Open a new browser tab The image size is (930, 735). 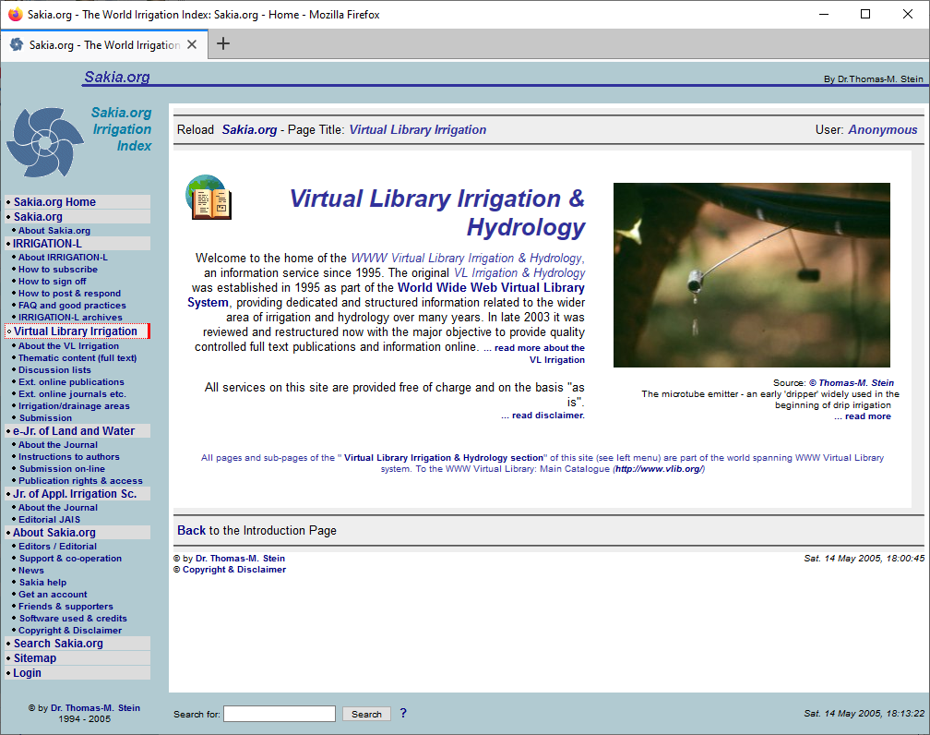click(223, 43)
